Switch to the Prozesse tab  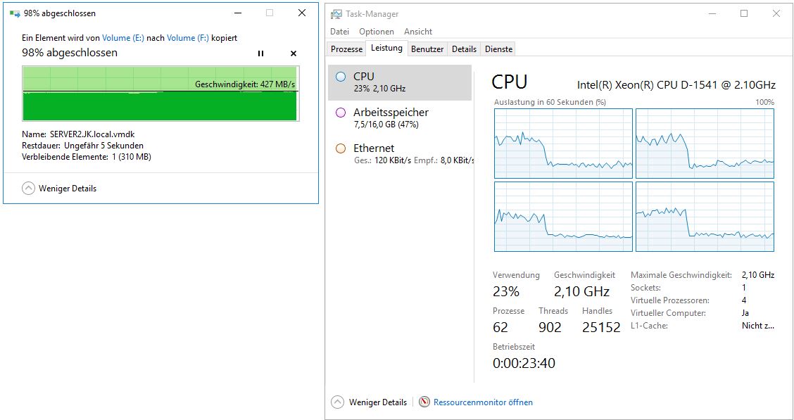[346, 49]
